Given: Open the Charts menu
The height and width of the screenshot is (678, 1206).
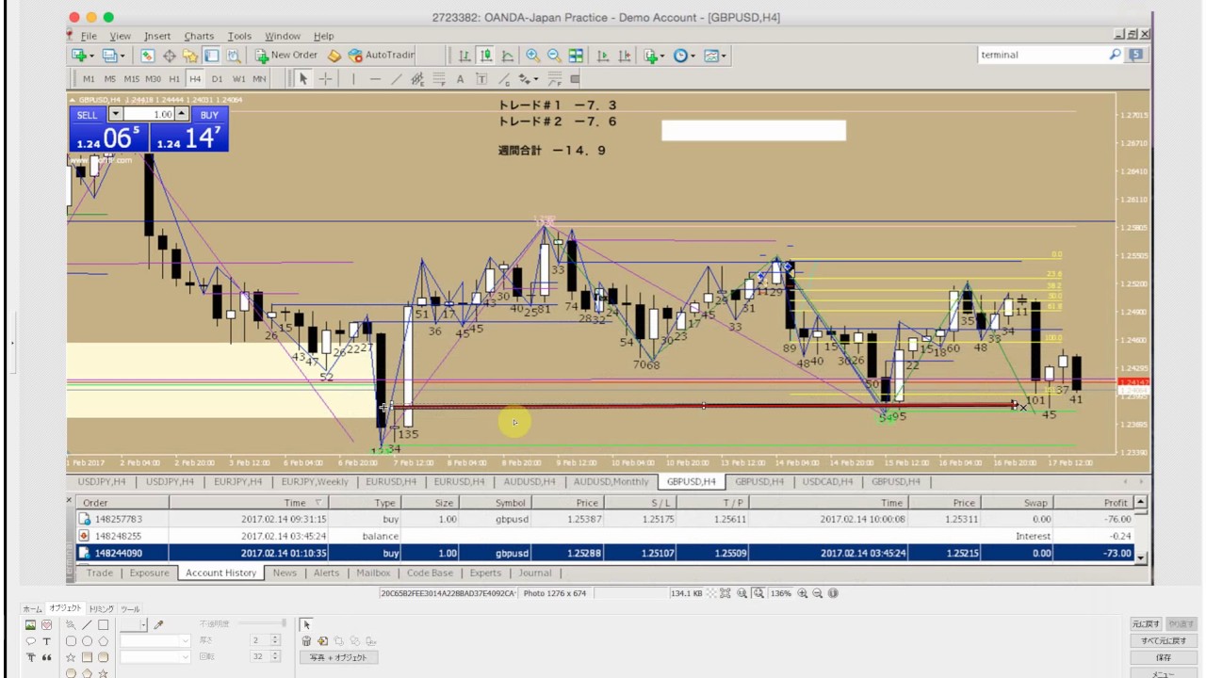Looking at the screenshot, I should pyautogui.click(x=199, y=36).
